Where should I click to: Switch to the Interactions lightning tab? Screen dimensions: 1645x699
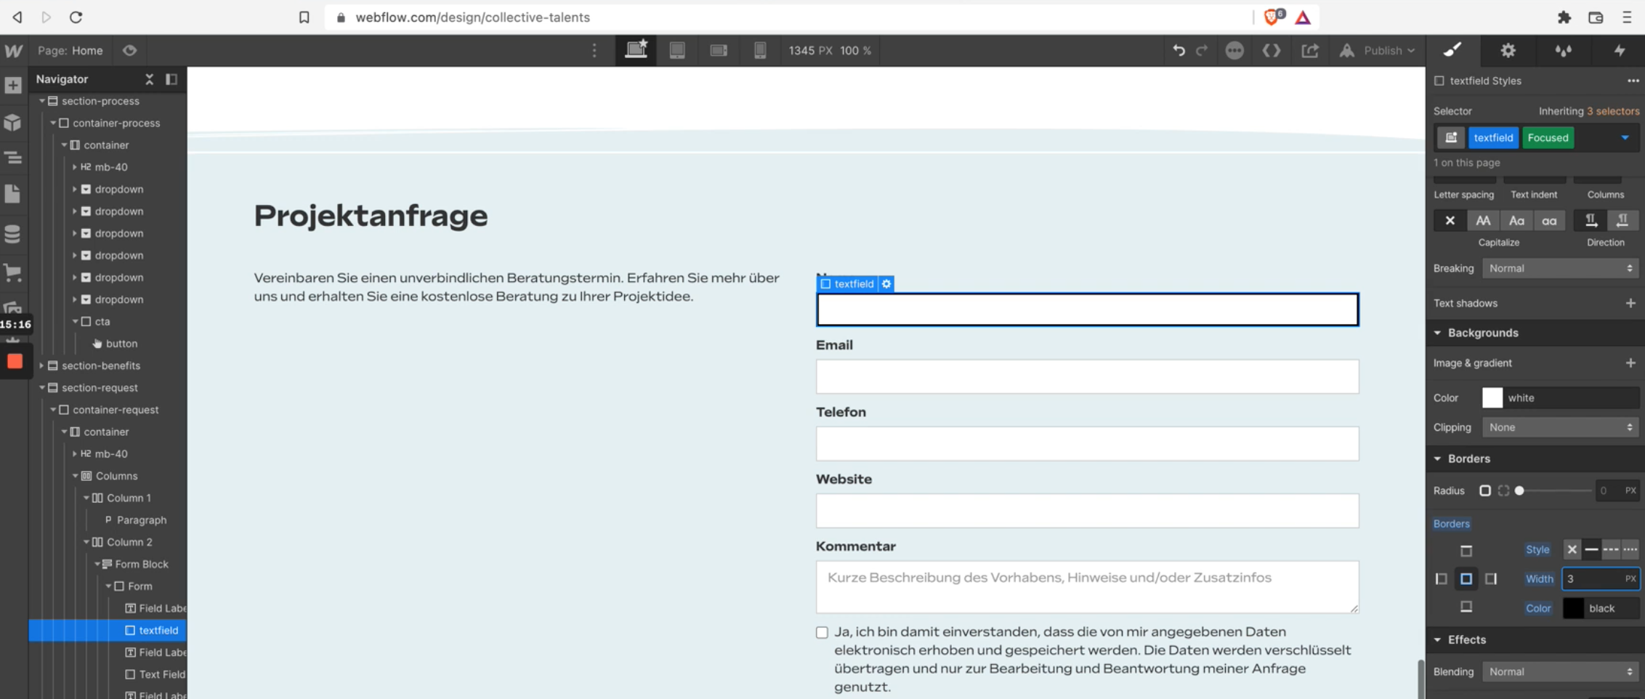click(x=1620, y=50)
